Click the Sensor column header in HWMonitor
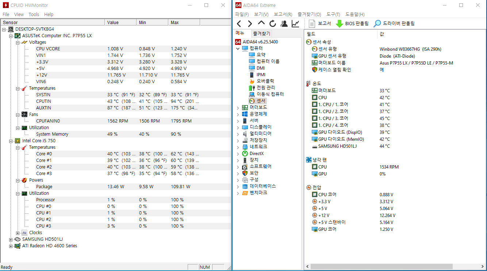The height and width of the screenshot is (271, 487). point(52,23)
